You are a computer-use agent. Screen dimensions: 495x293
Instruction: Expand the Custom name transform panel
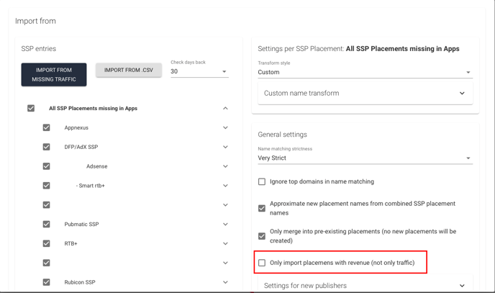[x=365, y=93]
